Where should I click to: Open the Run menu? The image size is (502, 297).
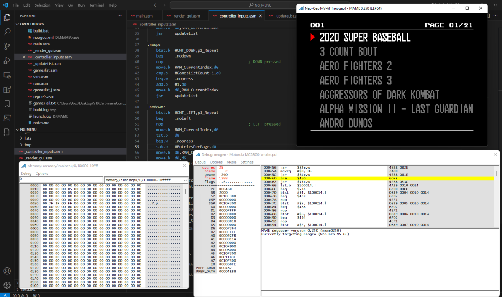pos(81,5)
